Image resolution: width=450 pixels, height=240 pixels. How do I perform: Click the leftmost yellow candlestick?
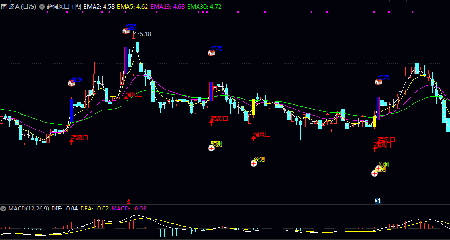(x=253, y=107)
